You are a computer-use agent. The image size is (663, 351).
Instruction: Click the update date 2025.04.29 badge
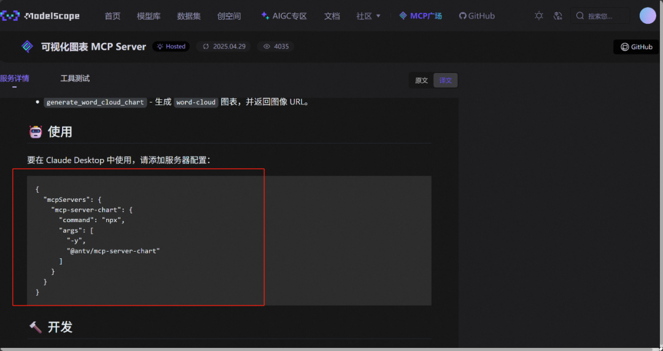coord(223,47)
